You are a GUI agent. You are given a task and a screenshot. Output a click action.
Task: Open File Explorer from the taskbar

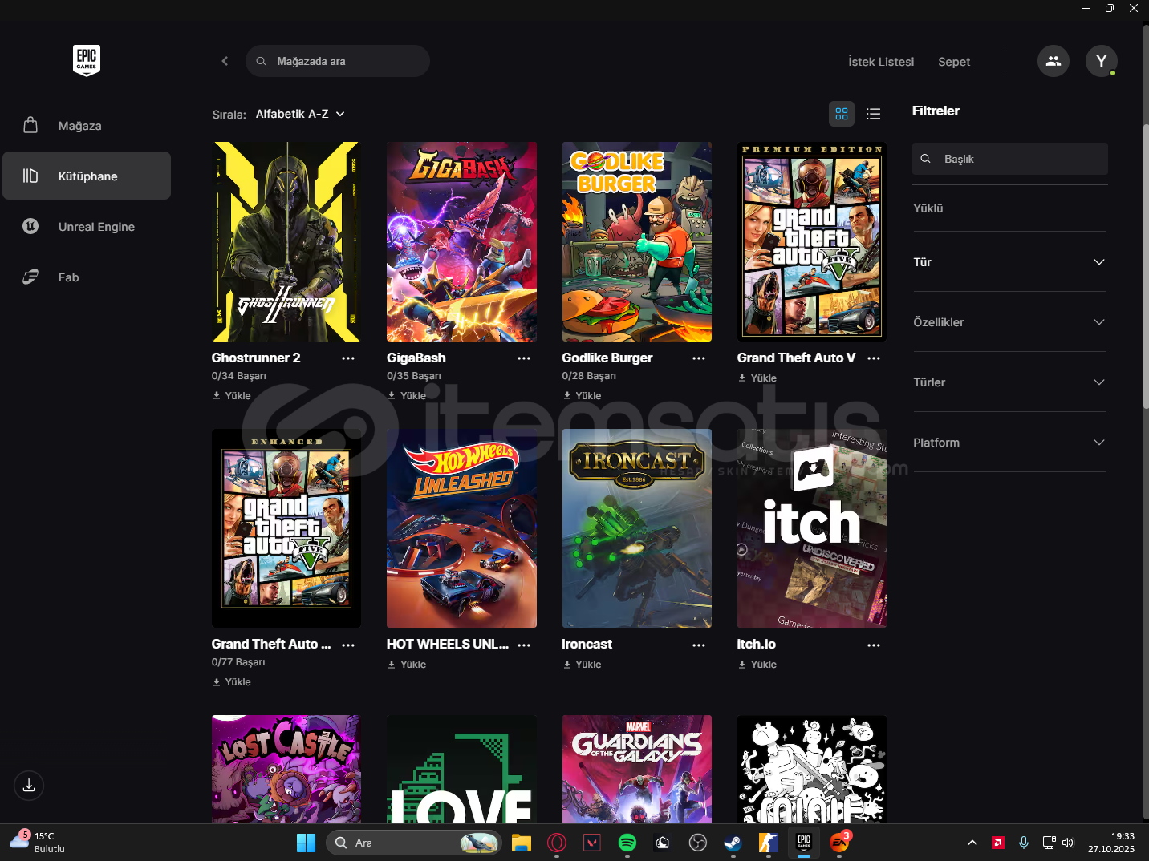tap(522, 843)
